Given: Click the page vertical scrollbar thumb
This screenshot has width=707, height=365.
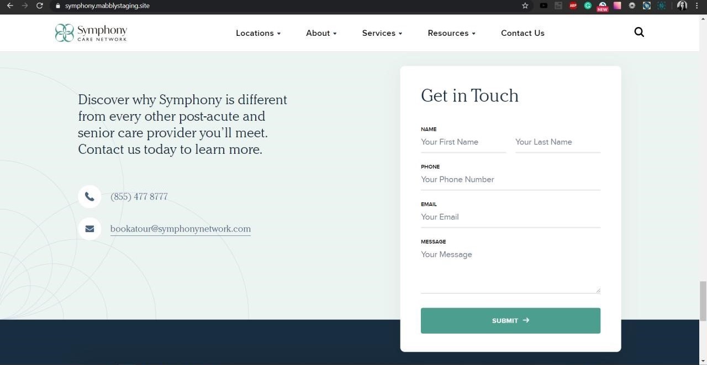Looking at the screenshot, I should (703, 300).
